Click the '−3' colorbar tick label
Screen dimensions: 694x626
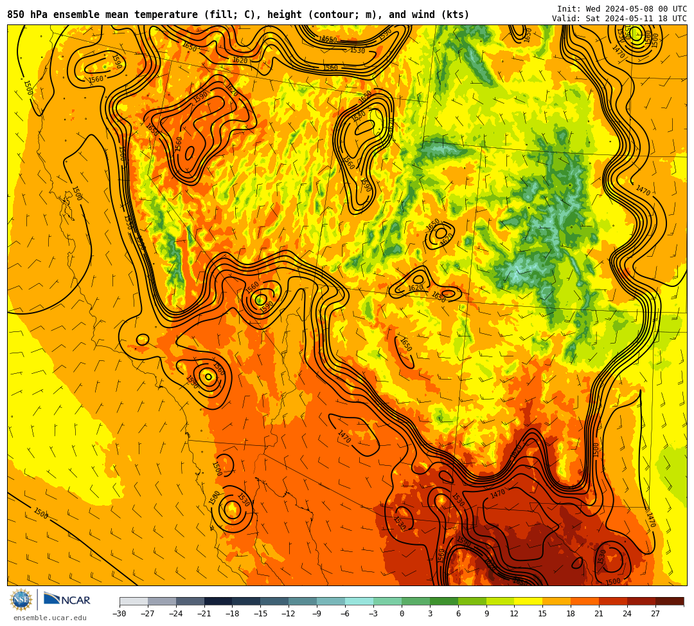373,614
